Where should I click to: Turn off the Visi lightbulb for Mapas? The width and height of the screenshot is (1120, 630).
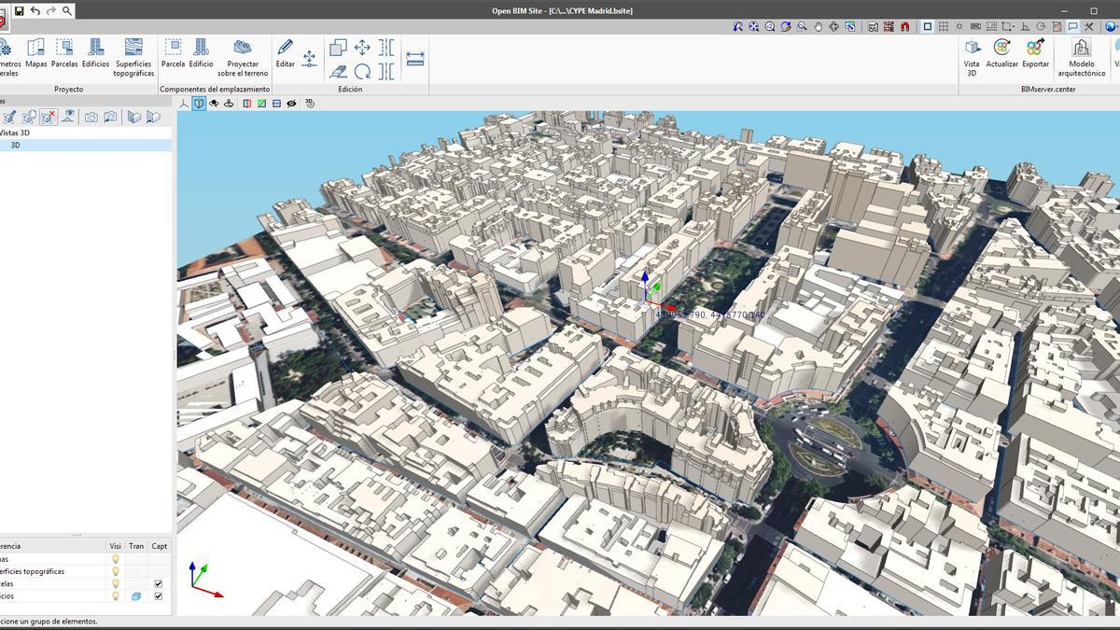(x=115, y=558)
